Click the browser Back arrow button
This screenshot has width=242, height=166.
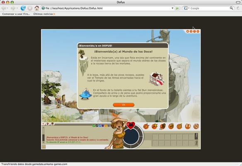pos(4,8)
